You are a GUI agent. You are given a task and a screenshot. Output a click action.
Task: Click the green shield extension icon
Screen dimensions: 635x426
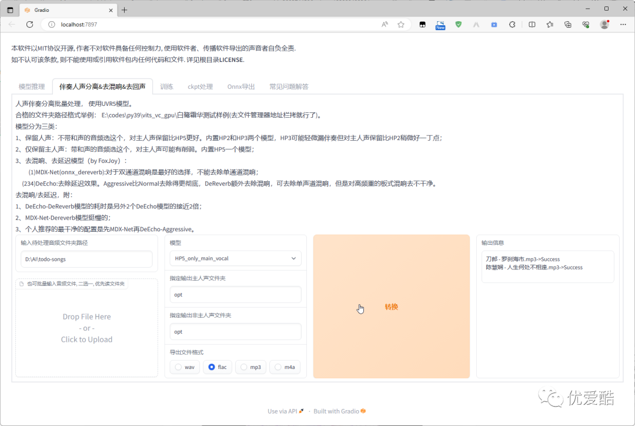pyautogui.click(x=458, y=24)
